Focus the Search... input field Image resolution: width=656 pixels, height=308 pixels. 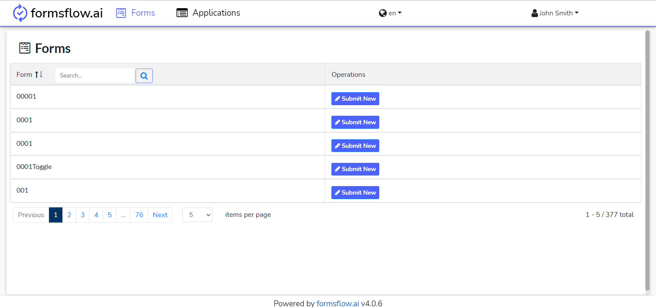pos(95,75)
